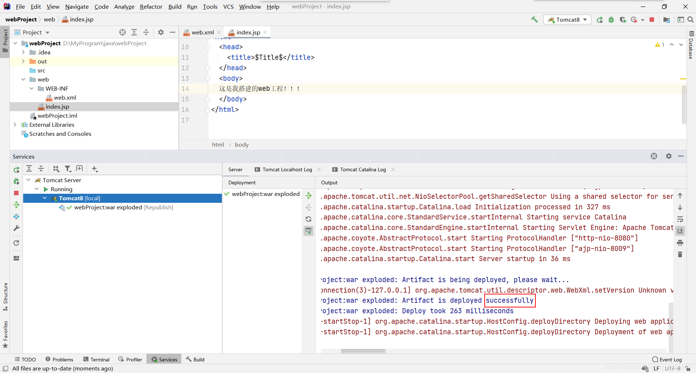Open Project panel settings gear
Viewport: 696px width, 373px height.
[x=161, y=32]
